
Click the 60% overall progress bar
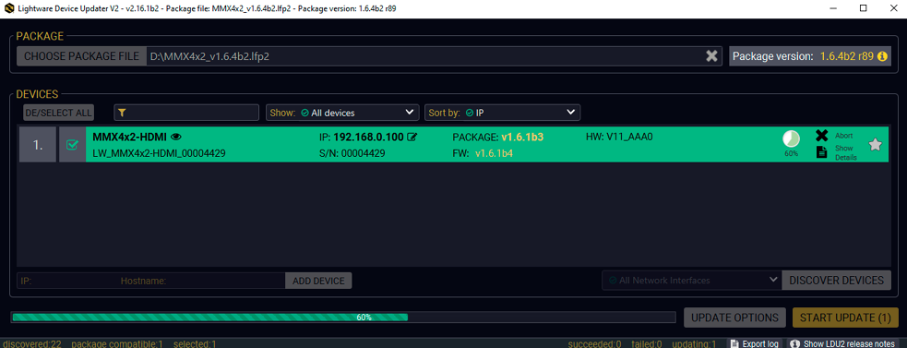click(x=343, y=317)
